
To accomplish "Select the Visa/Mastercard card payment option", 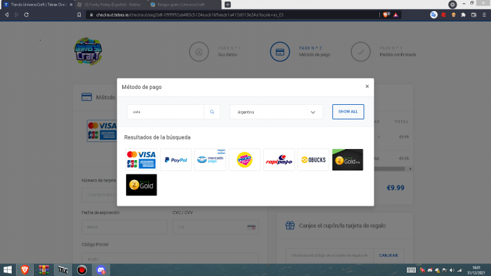I will [141, 159].
